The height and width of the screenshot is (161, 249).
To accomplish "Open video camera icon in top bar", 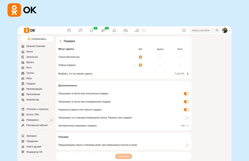I will (x=126, y=30).
